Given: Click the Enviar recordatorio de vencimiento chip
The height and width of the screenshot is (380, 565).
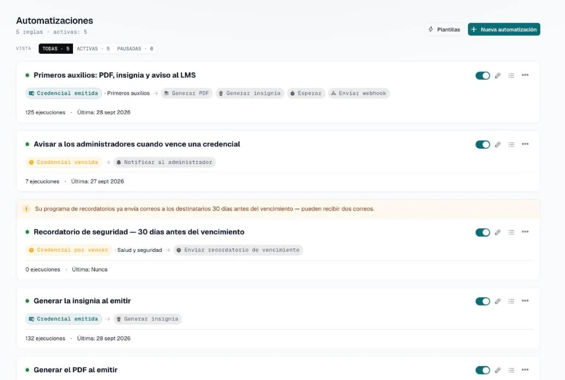Looking at the screenshot, I should [238, 250].
